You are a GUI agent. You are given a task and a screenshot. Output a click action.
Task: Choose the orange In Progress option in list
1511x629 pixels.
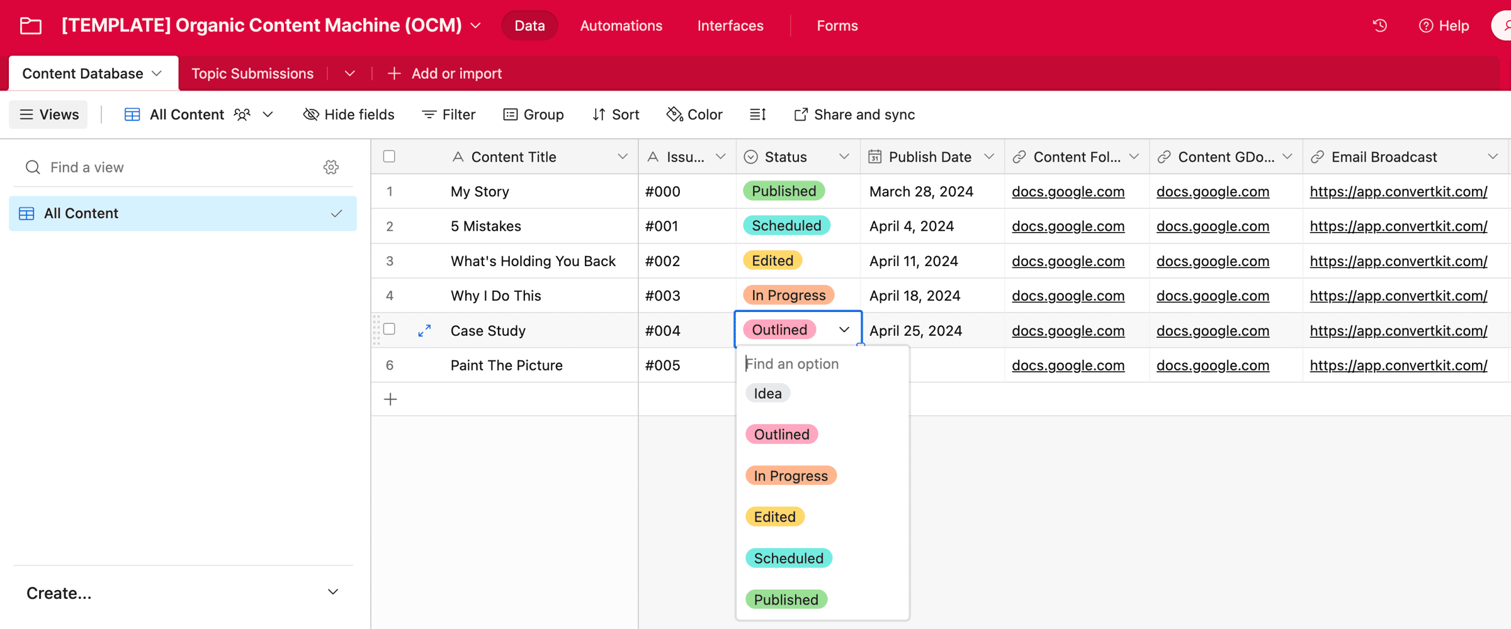point(791,476)
